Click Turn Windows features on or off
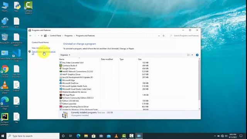 coord(44,53)
